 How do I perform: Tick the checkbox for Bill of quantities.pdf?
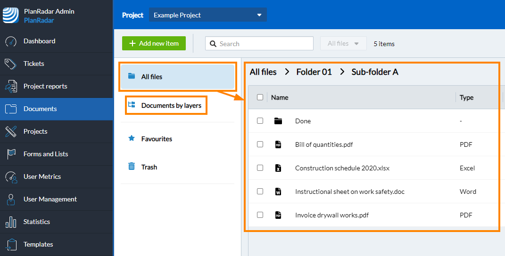tap(260, 144)
